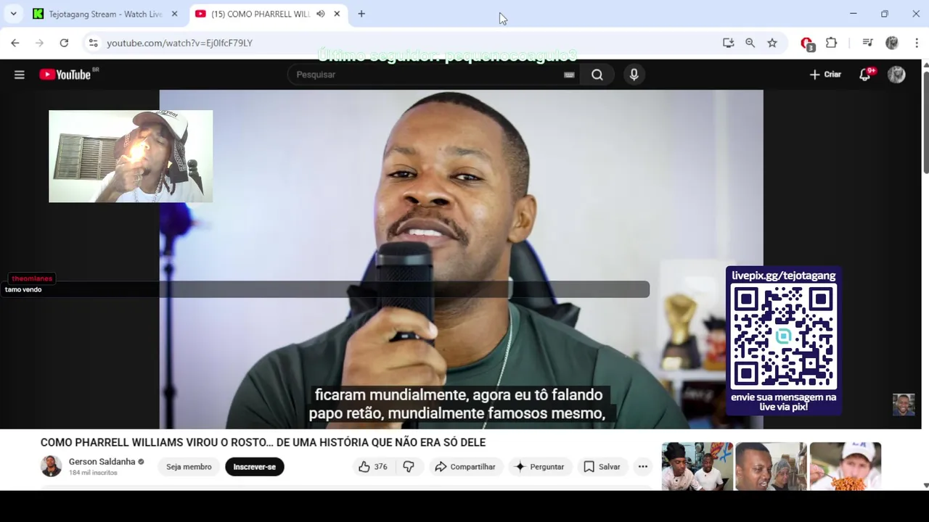Click the theomlanes chat username overlay
929x522 pixels.
tap(32, 278)
